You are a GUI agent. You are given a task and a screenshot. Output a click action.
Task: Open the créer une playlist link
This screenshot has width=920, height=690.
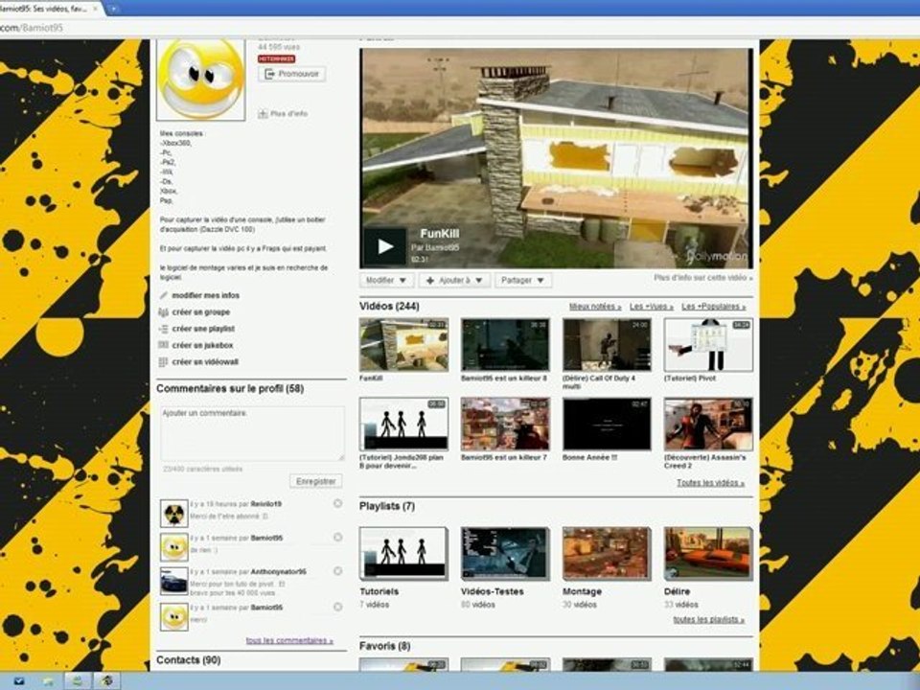[203, 329]
